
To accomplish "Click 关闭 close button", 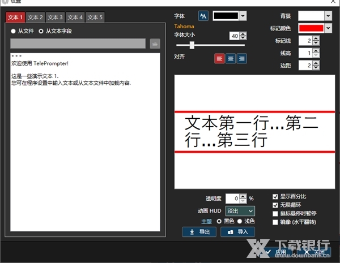I will [x=314, y=252].
